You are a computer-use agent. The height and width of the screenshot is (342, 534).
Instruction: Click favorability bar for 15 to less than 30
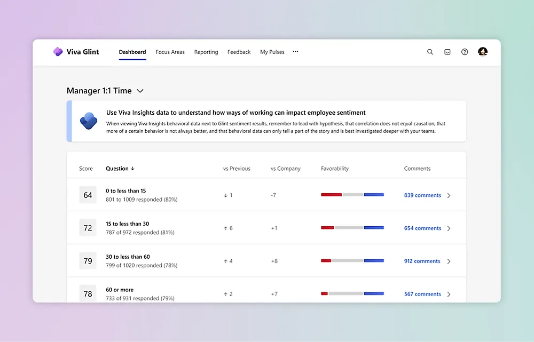[352, 228]
